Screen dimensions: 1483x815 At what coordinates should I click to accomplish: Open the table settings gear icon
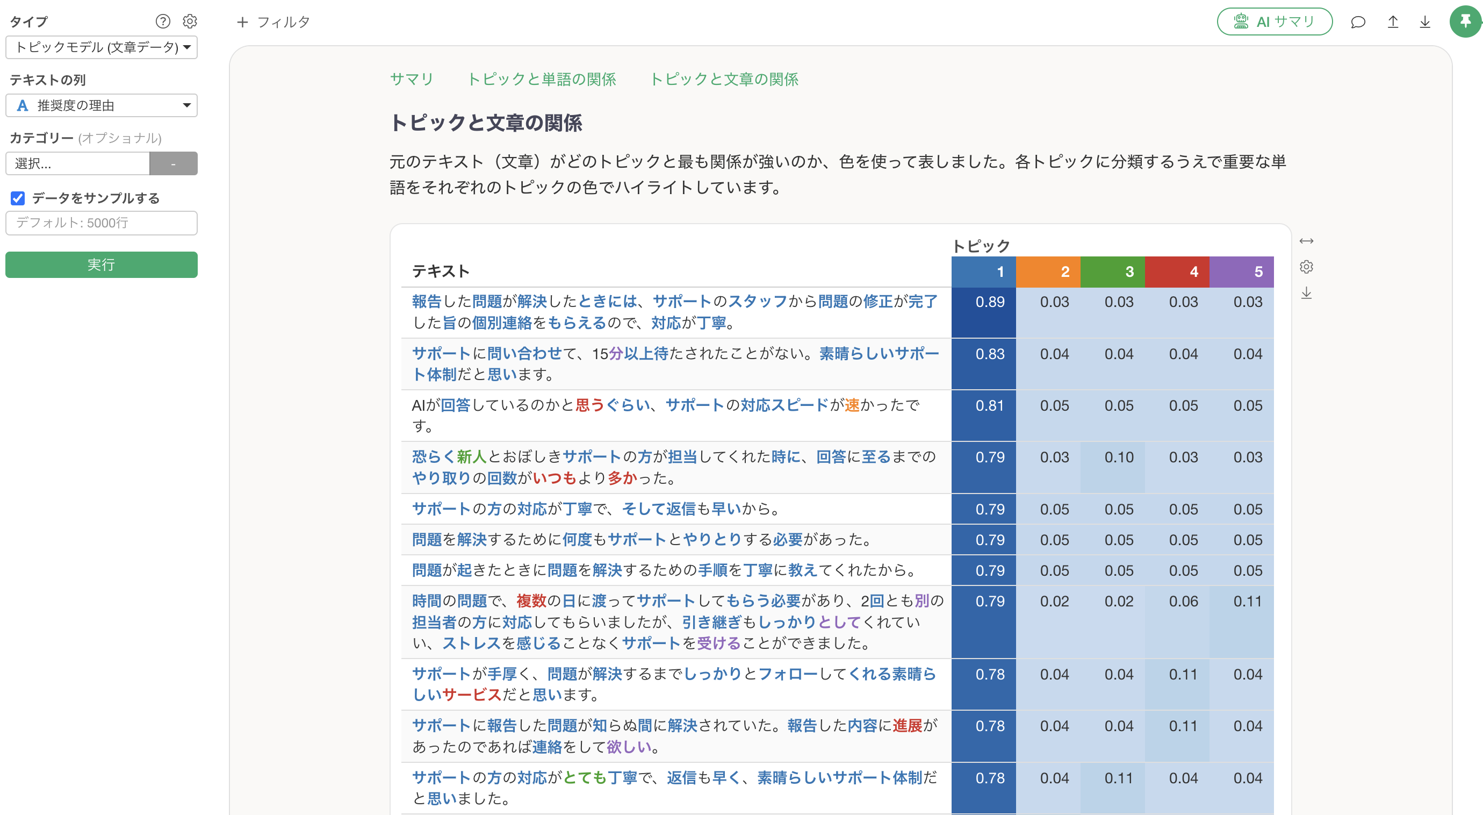click(x=1306, y=267)
